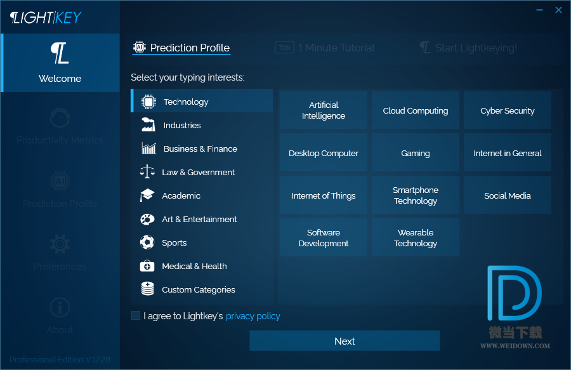Choose the Smartphone Technology tile

(x=415, y=195)
